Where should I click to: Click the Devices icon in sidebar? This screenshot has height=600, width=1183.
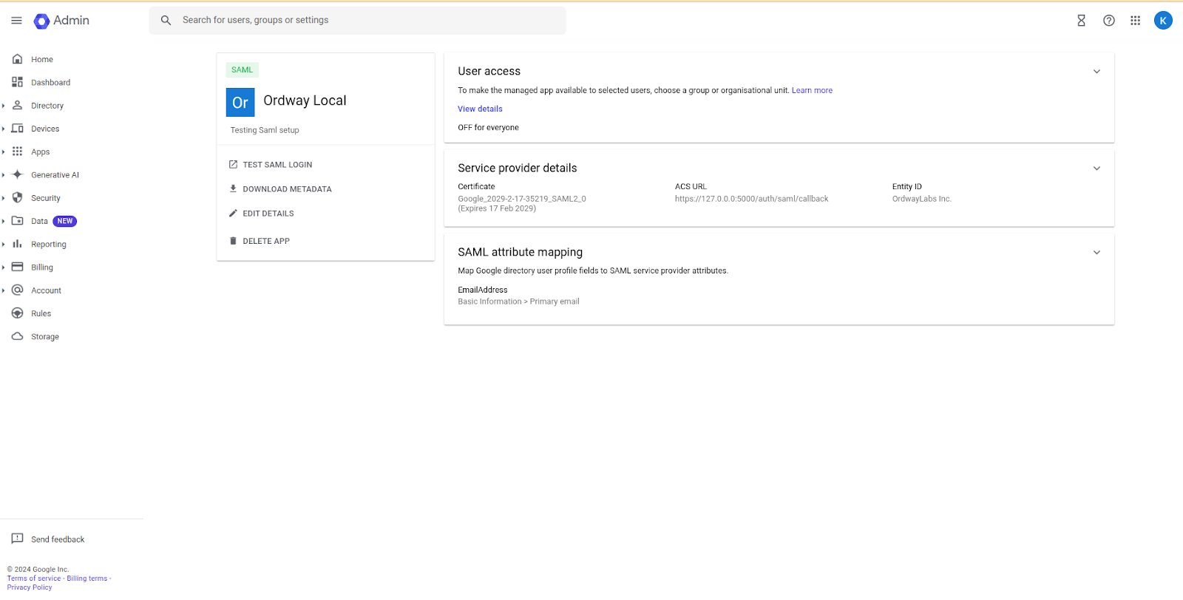(17, 129)
